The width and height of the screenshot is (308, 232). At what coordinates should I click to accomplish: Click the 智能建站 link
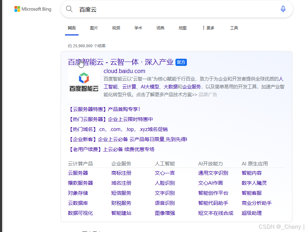(121, 213)
